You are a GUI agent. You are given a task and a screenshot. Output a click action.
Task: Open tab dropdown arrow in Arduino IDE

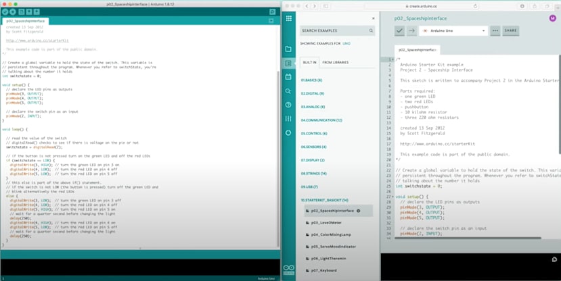(271, 21)
